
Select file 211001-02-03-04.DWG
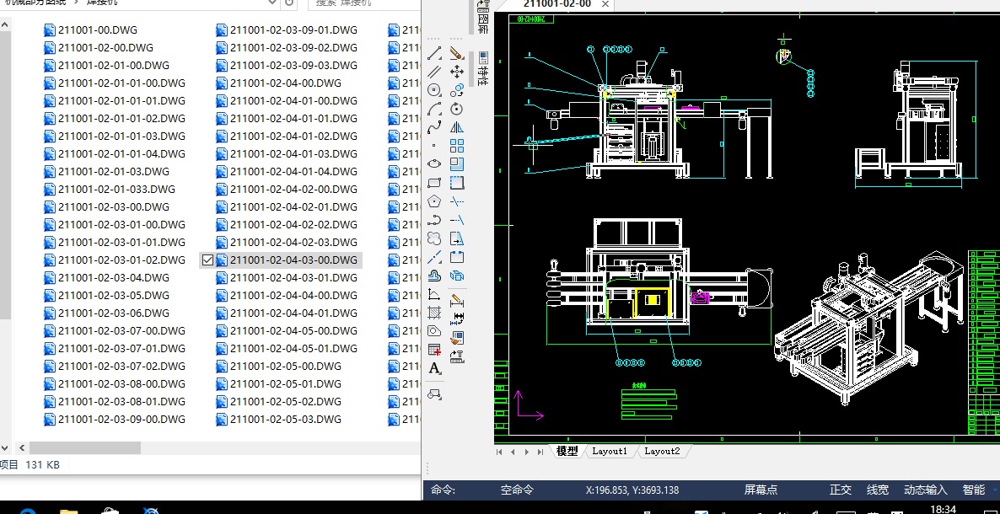coord(106,277)
